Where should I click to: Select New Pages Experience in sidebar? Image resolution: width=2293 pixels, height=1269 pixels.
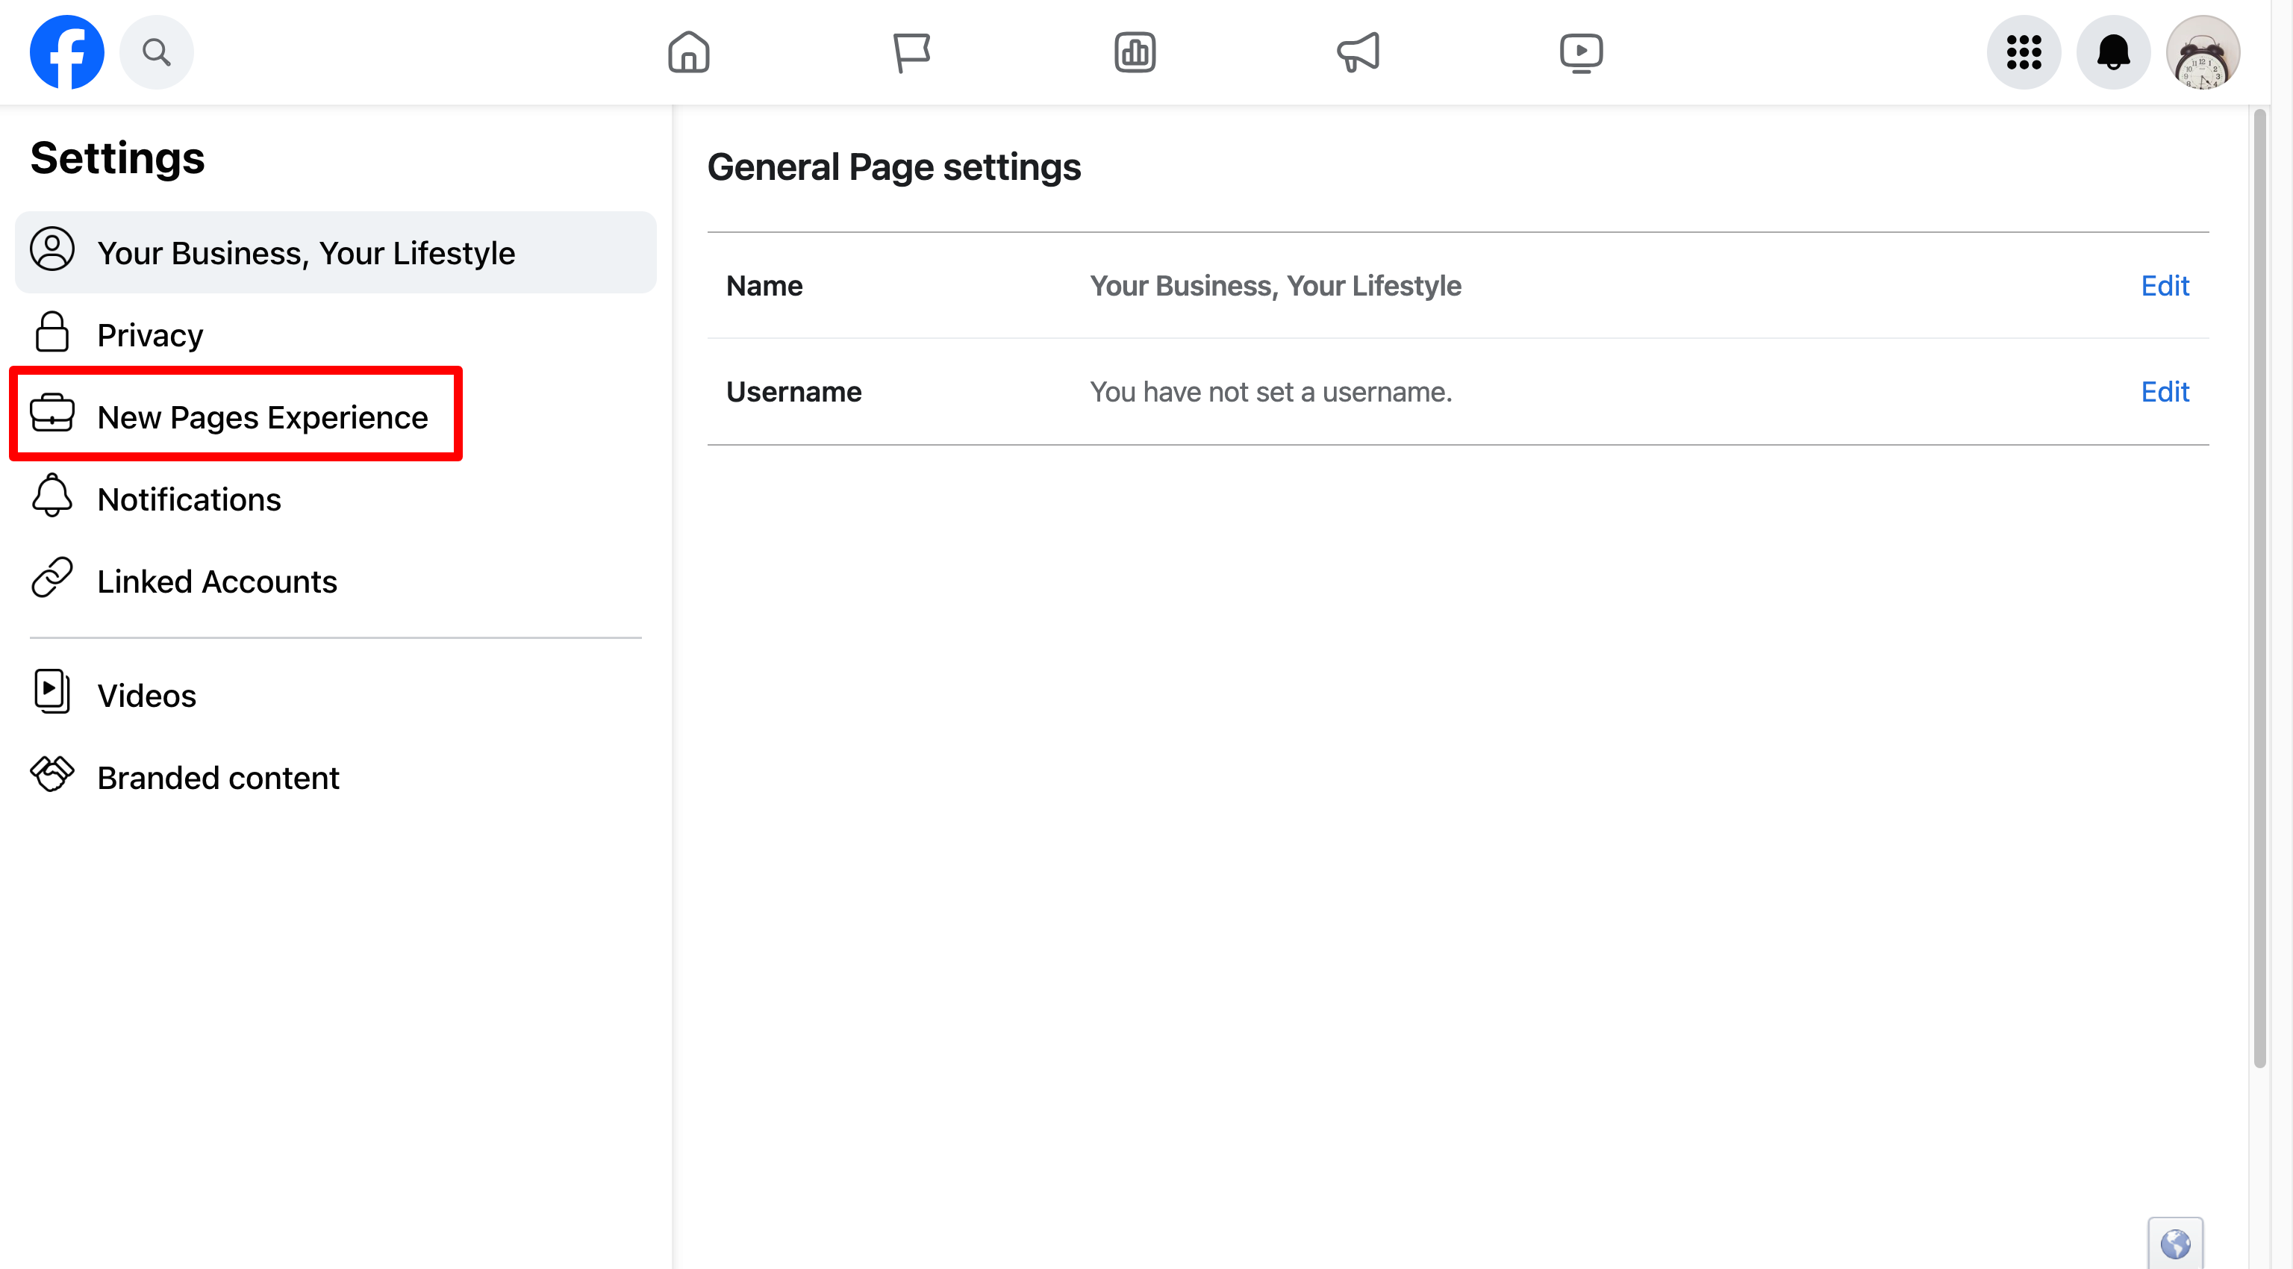pyautogui.click(x=262, y=417)
